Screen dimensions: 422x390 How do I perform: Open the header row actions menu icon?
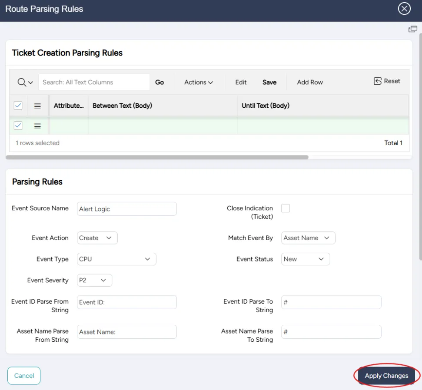click(37, 106)
